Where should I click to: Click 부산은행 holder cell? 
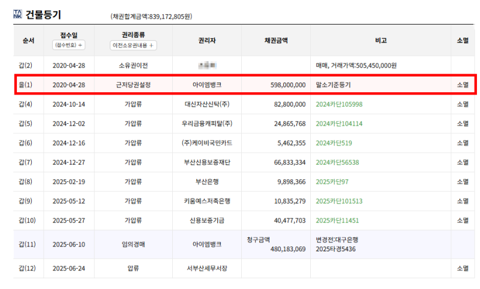pyautogui.click(x=207, y=182)
